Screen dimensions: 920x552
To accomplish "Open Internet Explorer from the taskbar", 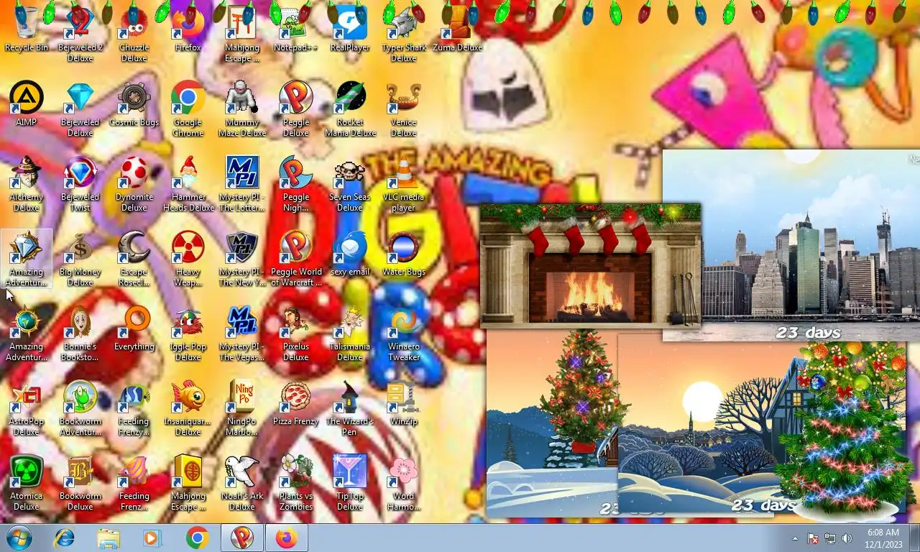I will 64,538.
